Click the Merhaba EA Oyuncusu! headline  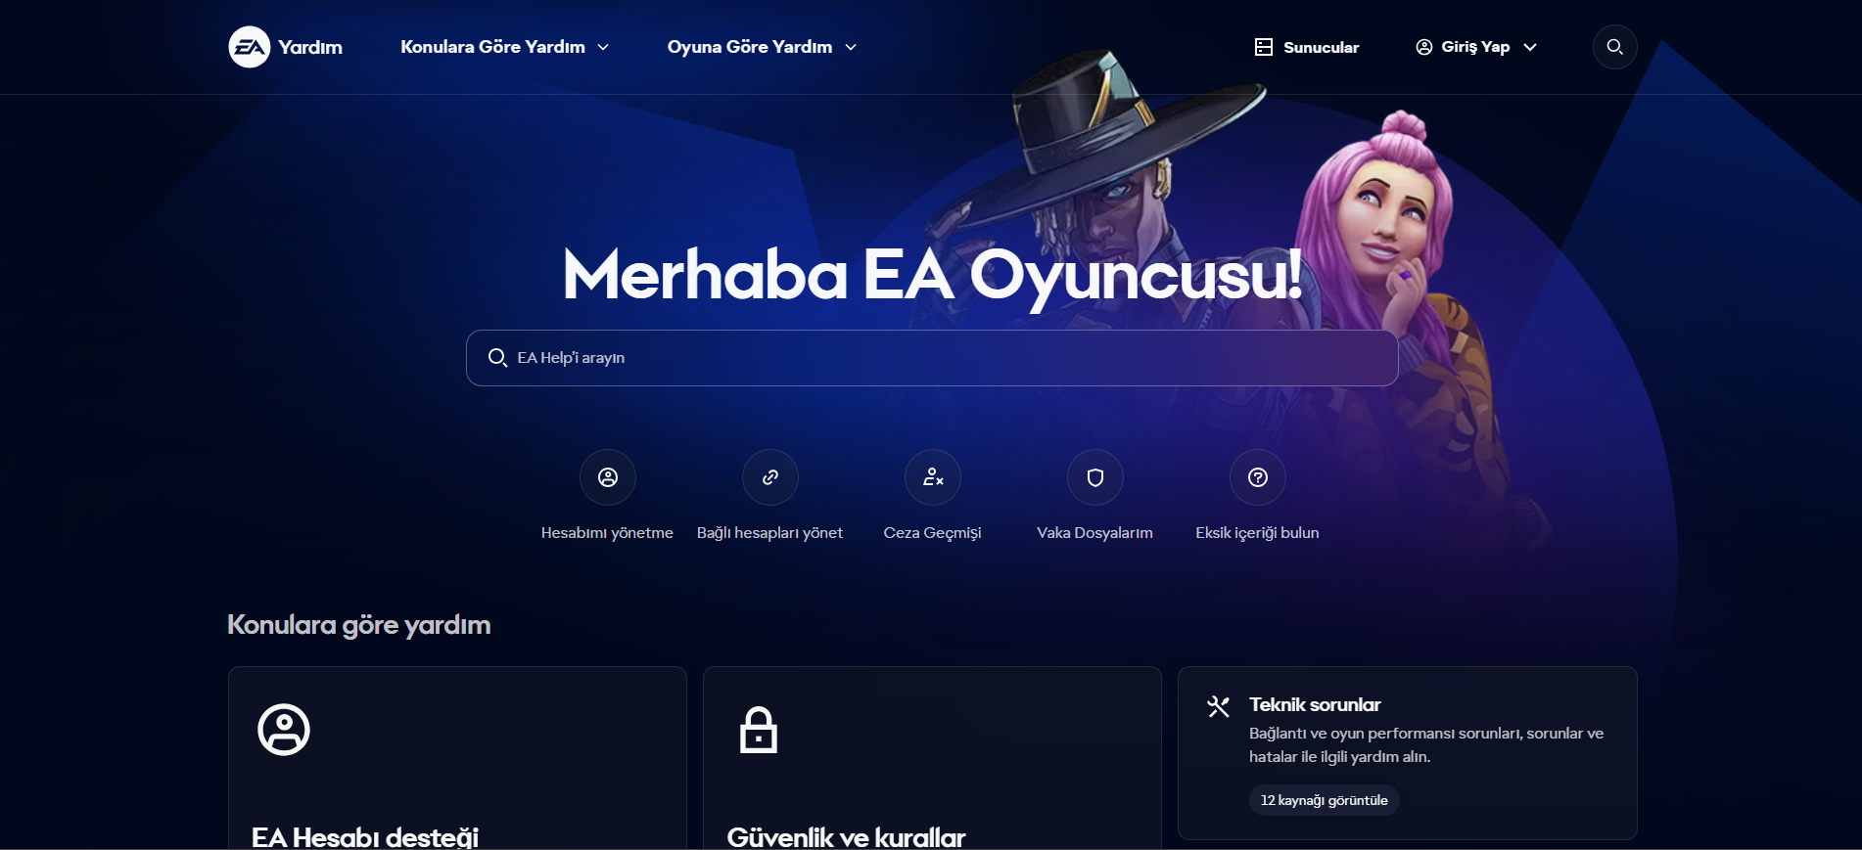(x=933, y=275)
